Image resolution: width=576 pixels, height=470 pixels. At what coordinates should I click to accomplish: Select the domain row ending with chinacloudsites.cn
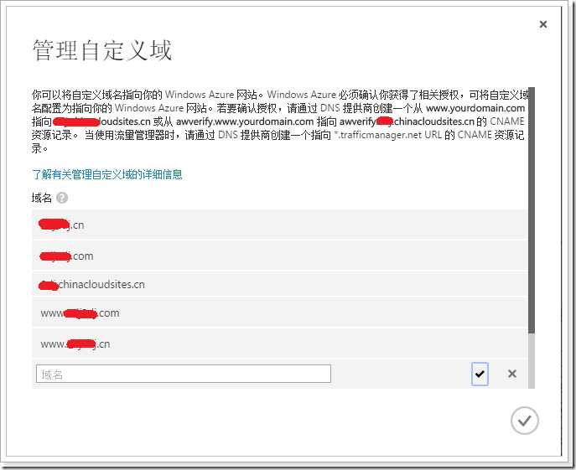280,284
